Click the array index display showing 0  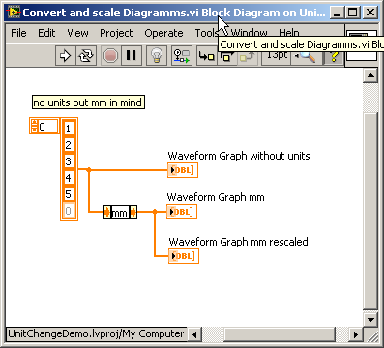48,127
